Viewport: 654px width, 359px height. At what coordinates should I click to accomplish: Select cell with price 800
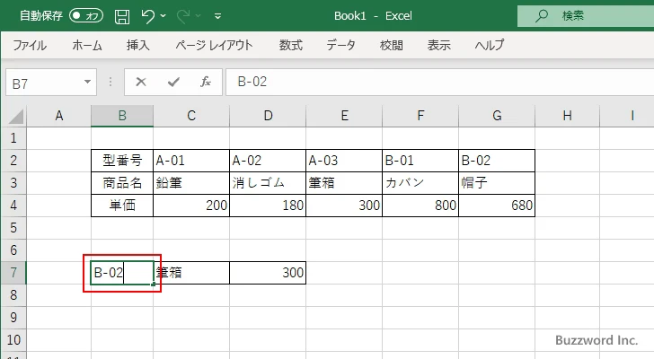(420, 206)
